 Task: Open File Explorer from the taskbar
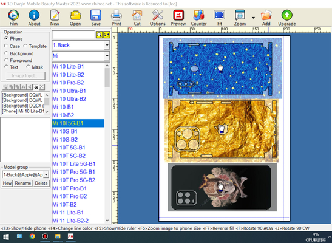[58, 236]
